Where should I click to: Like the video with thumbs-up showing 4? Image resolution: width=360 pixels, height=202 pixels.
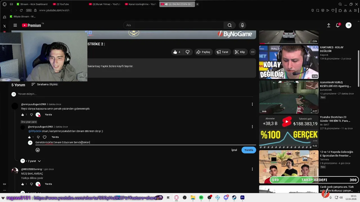(177, 52)
